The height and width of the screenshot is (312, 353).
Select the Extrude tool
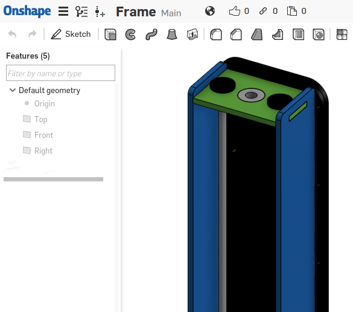pos(110,34)
